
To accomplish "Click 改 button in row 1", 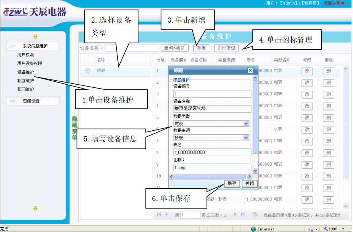I will (307, 71).
